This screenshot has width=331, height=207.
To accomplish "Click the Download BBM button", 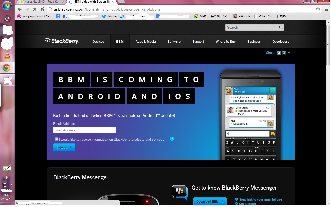I will coord(210,201).
